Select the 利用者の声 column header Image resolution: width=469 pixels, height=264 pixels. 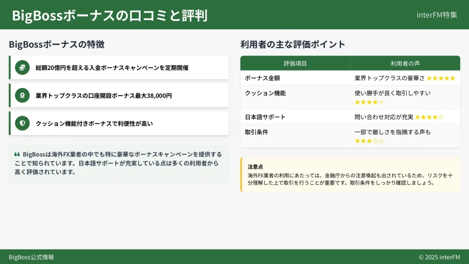coord(405,63)
